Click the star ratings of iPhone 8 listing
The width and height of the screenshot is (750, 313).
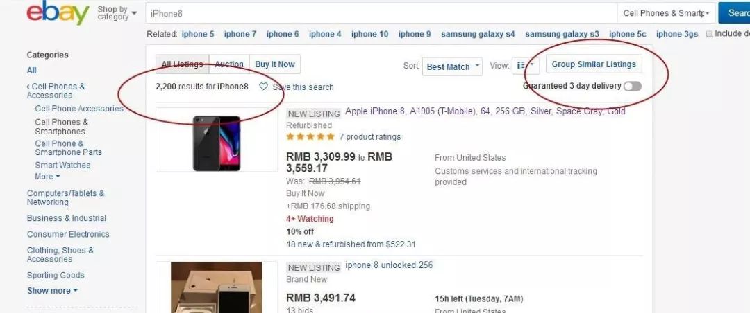coord(310,137)
